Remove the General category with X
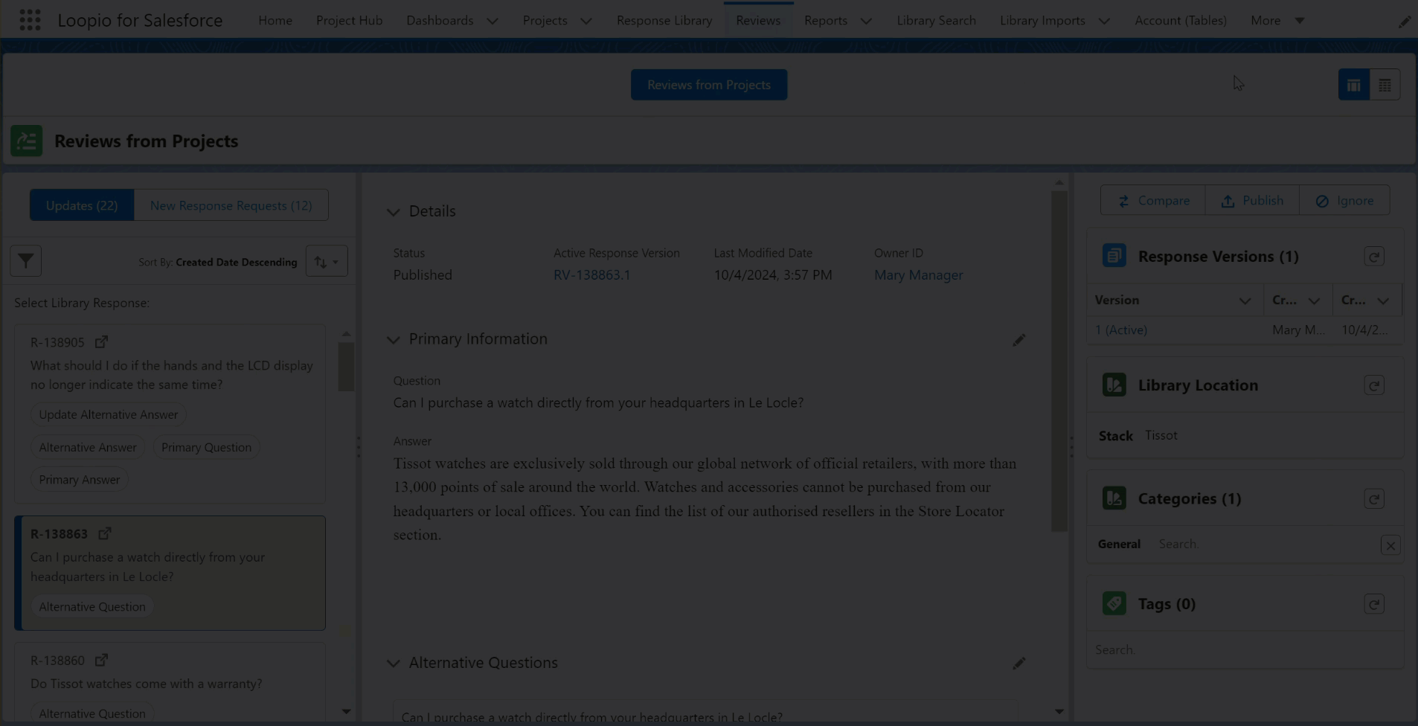The height and width of the screenshot is (726, 1418). pos(1390,545)
